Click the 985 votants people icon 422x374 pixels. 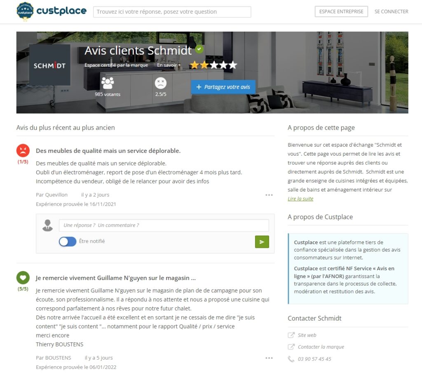(108, 83)
